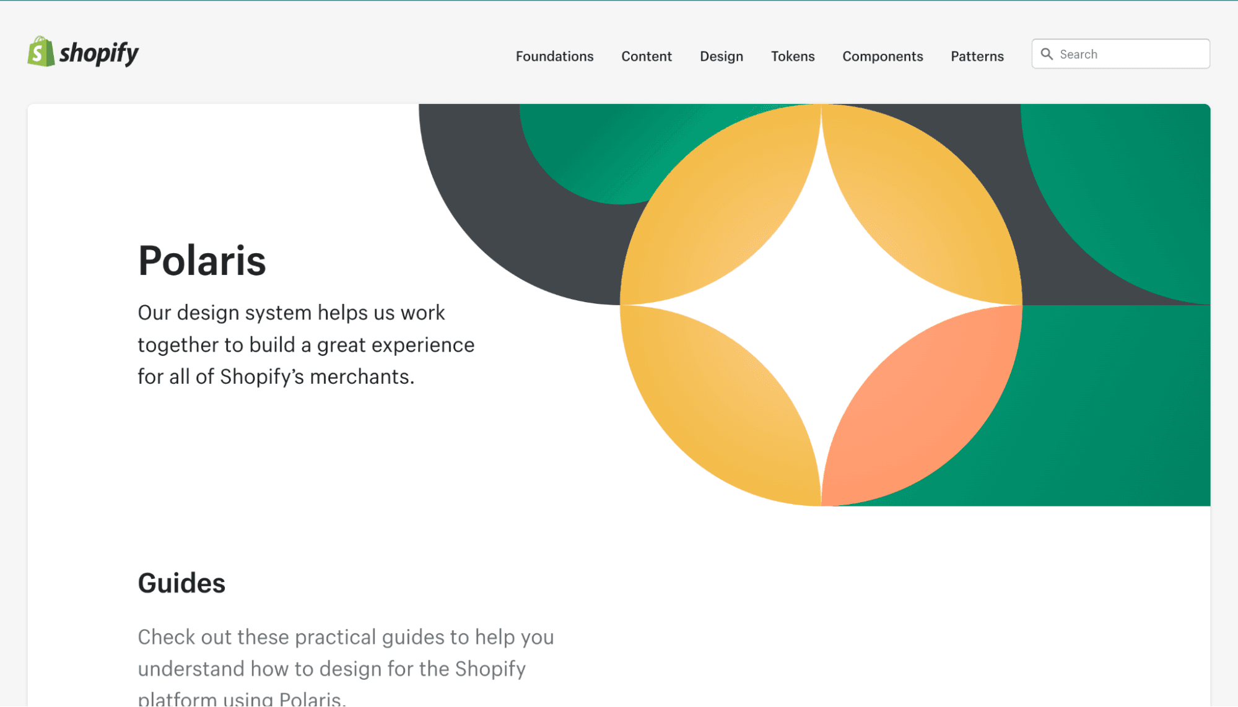Click the Polaris main heading
Viewport: 1238px width, 707px height.
coord(202,261)
